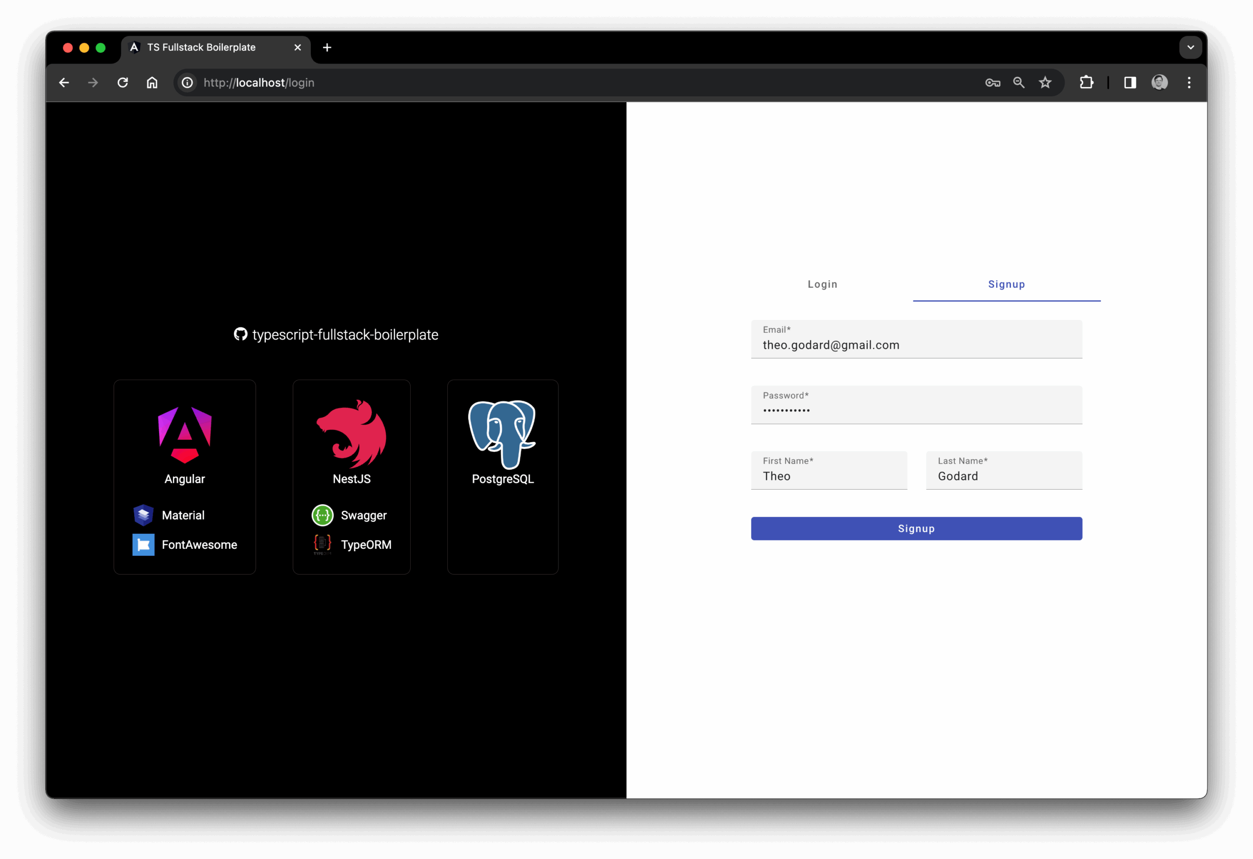This screenshot has width=1253, height=859.
Task: Open the Chrome profile avatar
Action: tap(1160, 83)
